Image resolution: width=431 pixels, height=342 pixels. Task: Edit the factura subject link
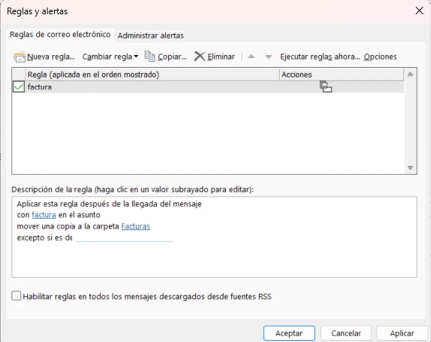point(44,215)
